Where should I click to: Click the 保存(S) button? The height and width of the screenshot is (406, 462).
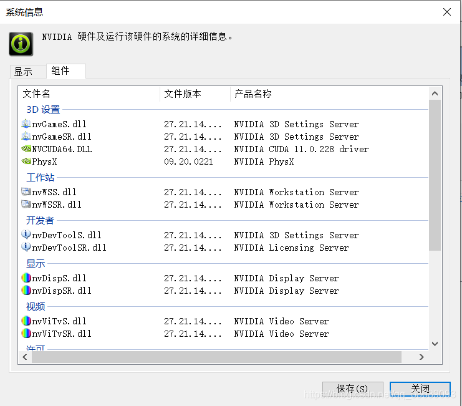(352, 389)
